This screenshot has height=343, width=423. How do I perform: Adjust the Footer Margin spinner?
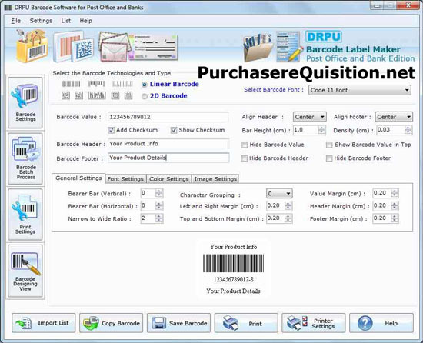pyautogui.click(x=395, y=218)
